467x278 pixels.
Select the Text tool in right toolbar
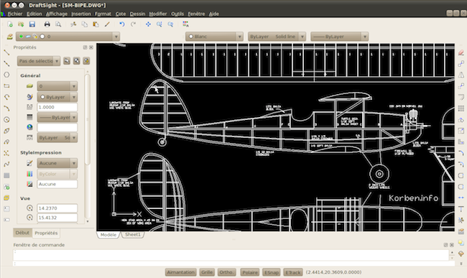pos(461,209)
